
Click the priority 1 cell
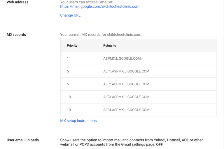68,58
